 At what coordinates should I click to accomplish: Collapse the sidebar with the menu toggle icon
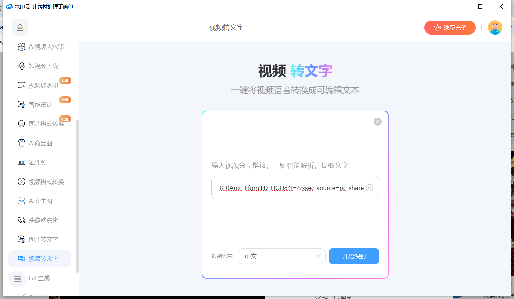click(17, 279)
